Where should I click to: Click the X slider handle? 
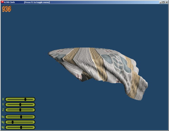[25, 99]
